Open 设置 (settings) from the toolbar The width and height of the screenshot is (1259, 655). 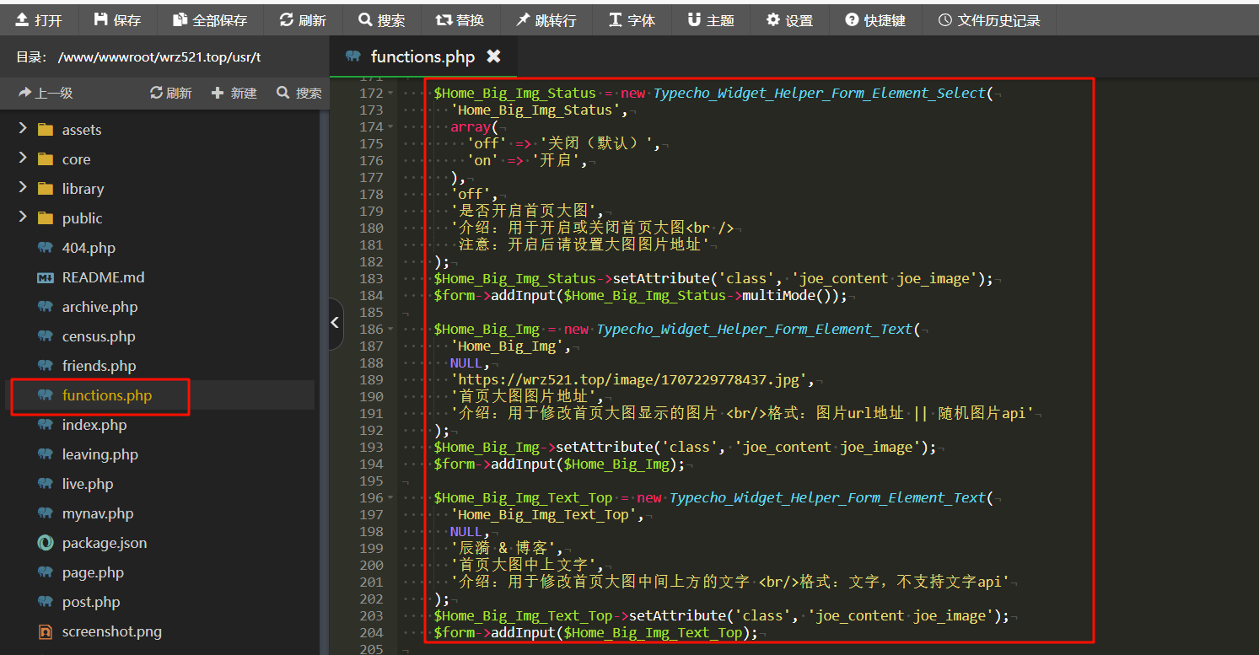pos(789,19)
